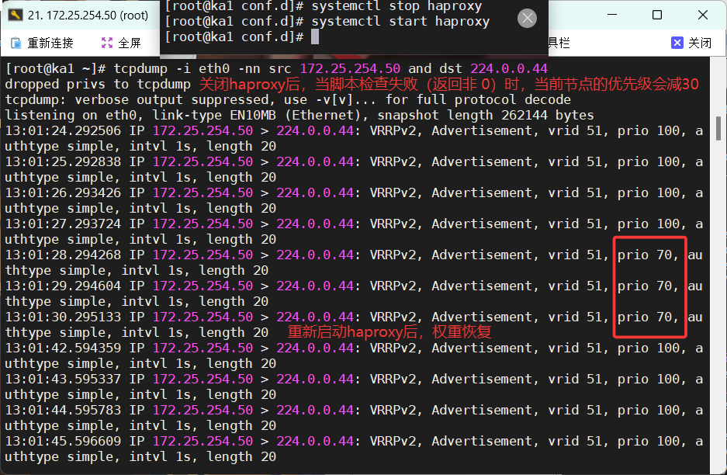Click the window title '21. 172.25.254.50 (root)'
Screen dimensions: 727x475
point(88,16)
